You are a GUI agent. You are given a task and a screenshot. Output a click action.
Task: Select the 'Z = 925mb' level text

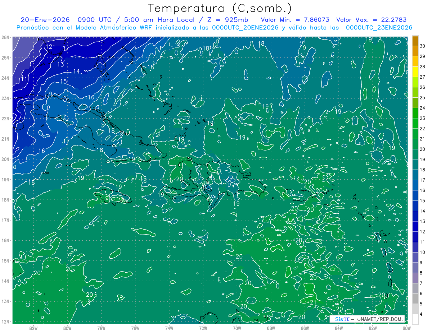pos(228,20)
